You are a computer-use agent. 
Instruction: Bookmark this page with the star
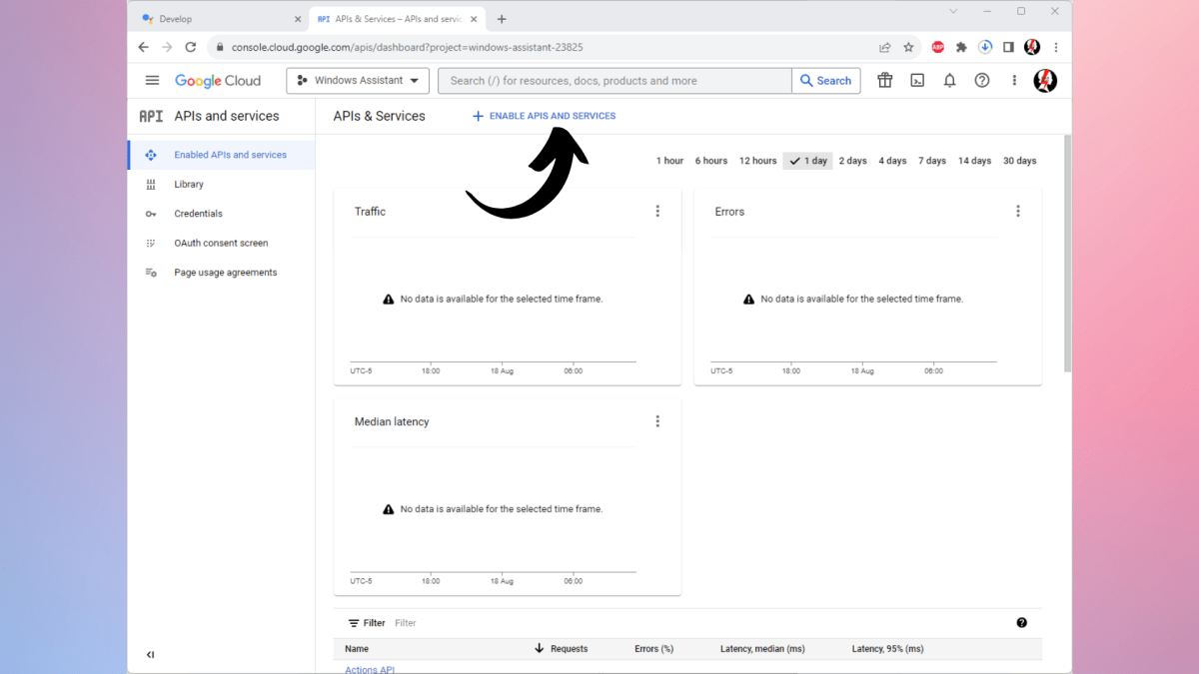pyautogui.click(x=908, y=47)
